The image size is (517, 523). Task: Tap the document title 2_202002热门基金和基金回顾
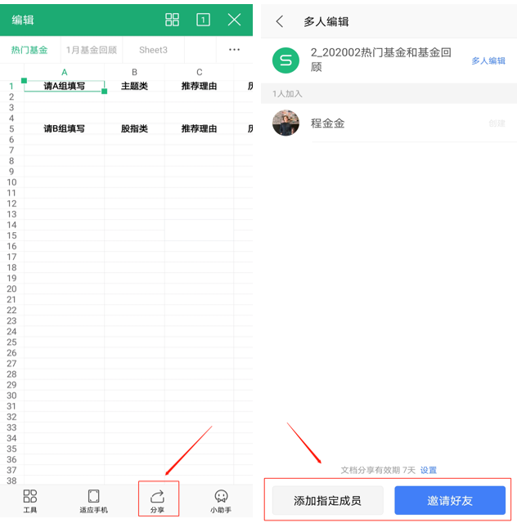point(381,60)
